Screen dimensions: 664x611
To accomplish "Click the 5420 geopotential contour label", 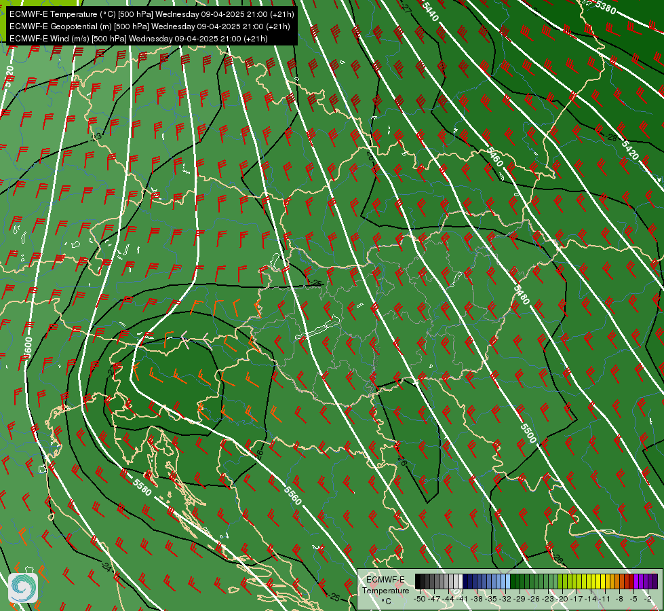I will 629,149.
